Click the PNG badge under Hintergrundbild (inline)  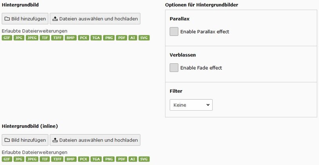pos(109,159)
